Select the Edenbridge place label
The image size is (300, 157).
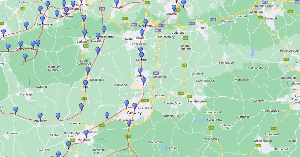tap(226, 63)
